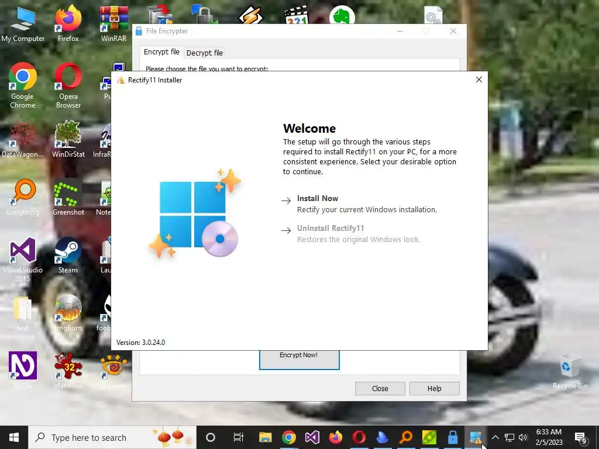Launch Google Chrome desktop shortcut

23,86
